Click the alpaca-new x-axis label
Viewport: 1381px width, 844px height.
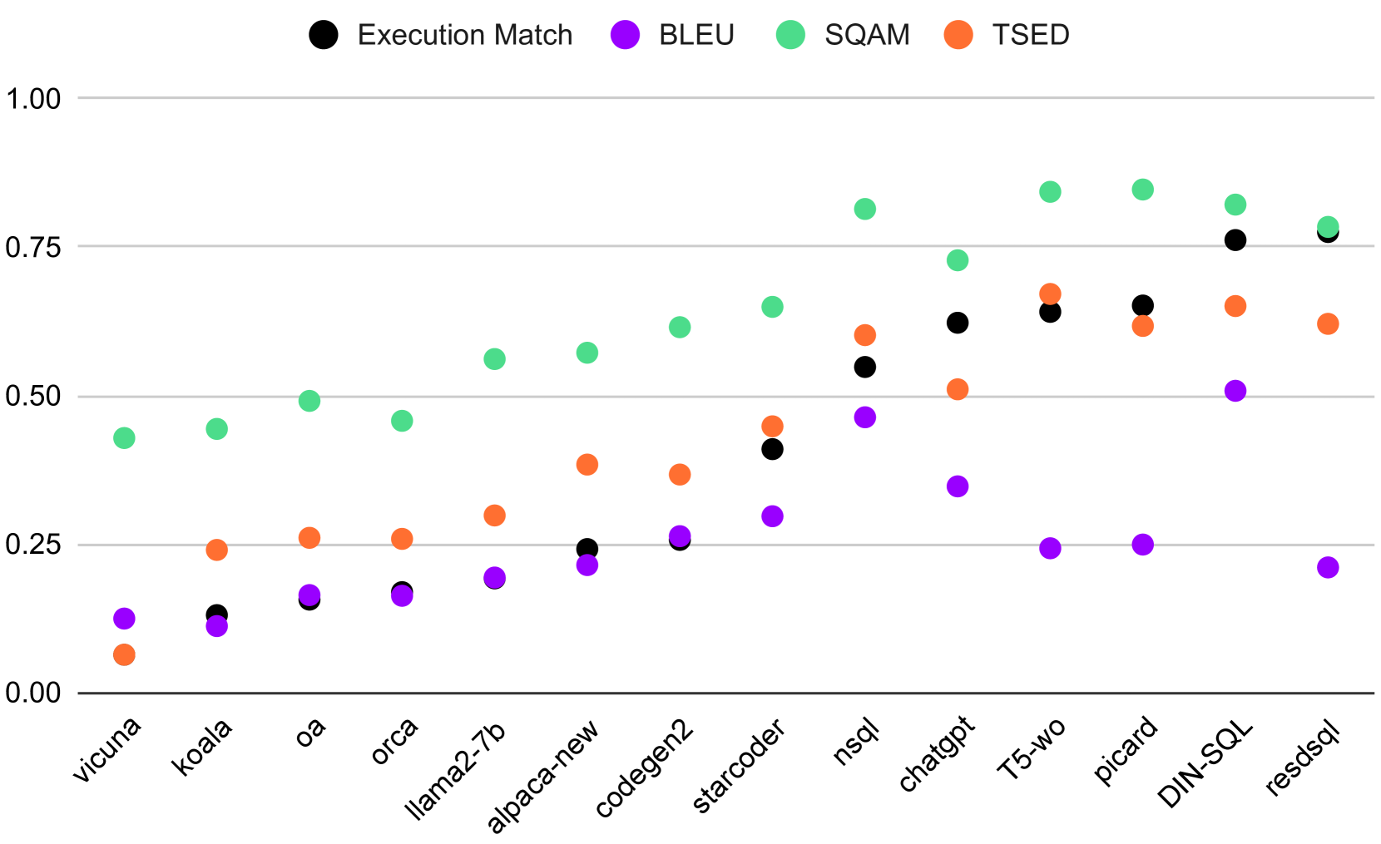(542, 777)
